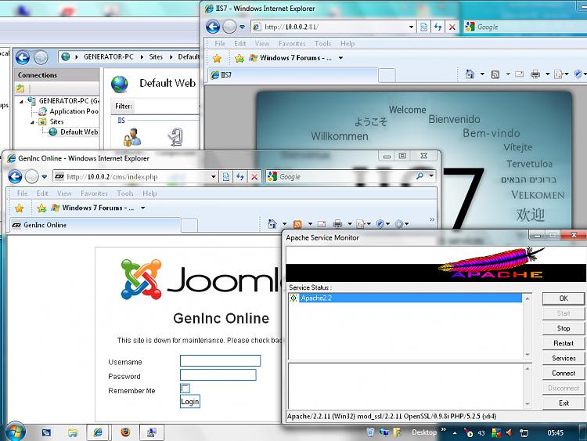
Task: Go back in GenInc Online browser window
Action: click(16, 176)
